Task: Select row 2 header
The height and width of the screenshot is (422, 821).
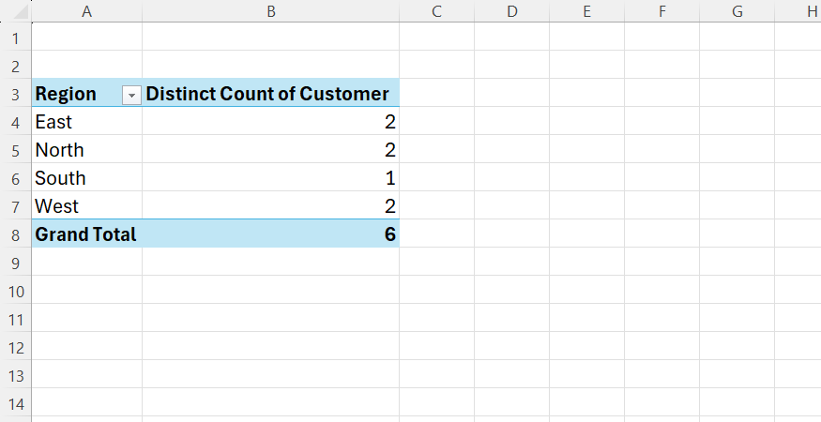Action: click(x=16, y=66)
